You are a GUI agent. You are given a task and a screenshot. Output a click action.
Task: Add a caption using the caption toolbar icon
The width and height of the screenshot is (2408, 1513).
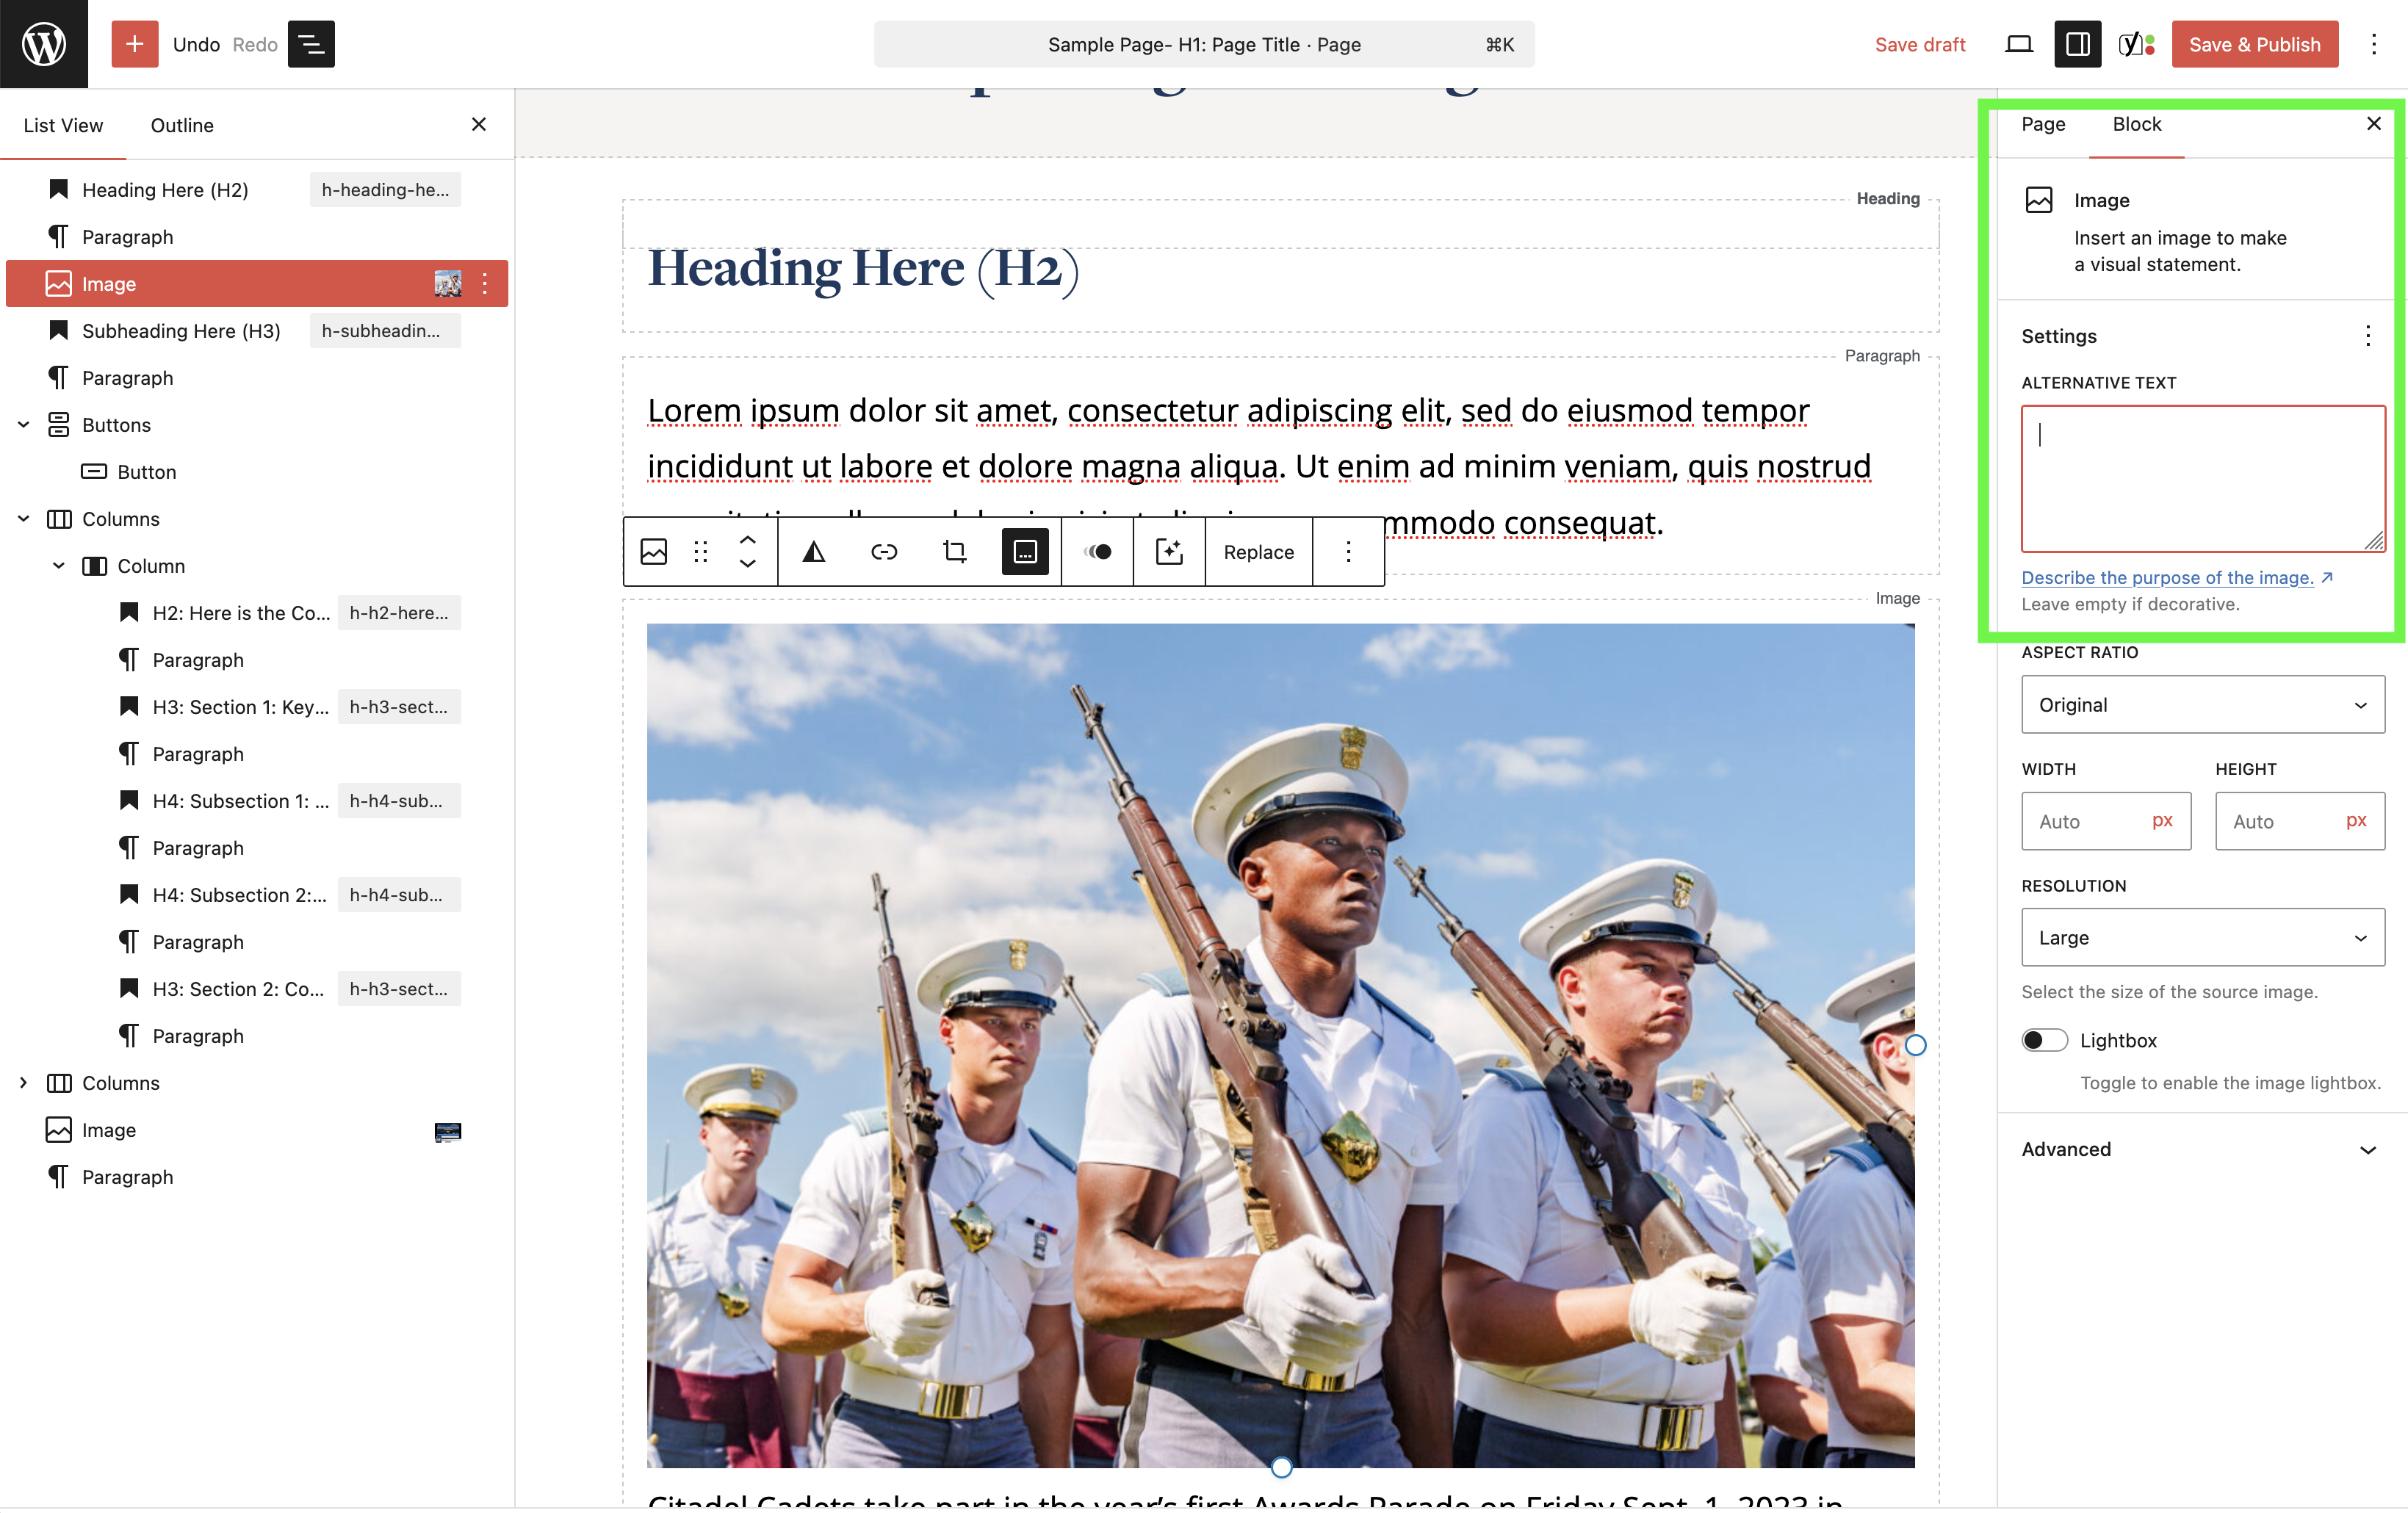pos(1024,551)
